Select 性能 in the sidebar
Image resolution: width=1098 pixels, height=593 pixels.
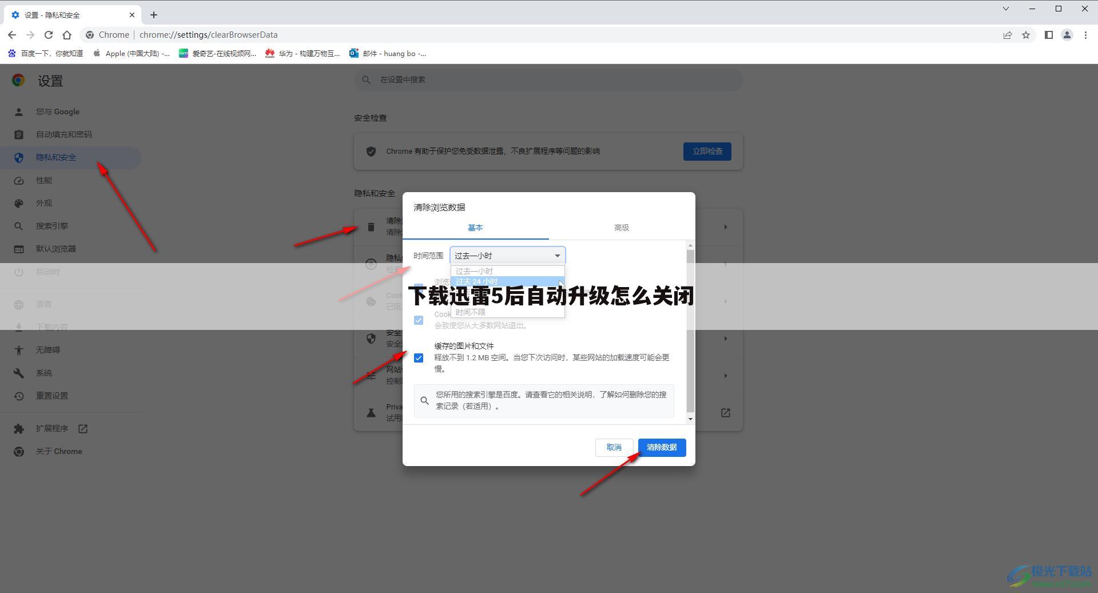coord(43,180)
